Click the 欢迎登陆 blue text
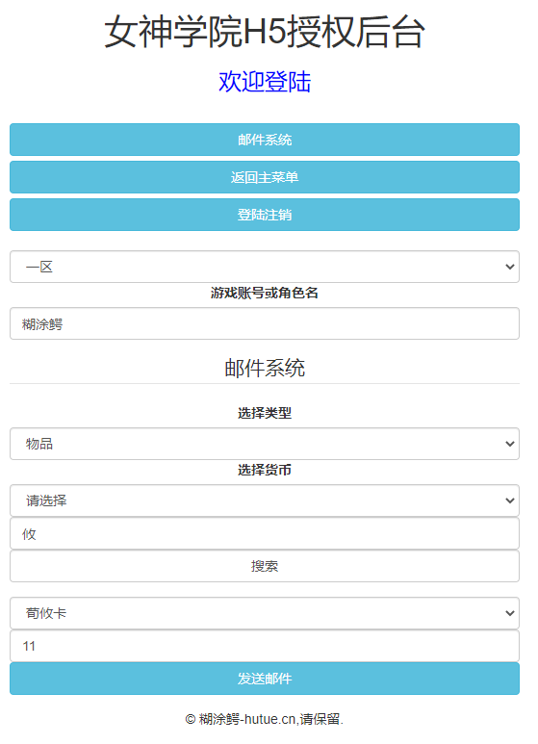Viewport: 538px width, 744px height. tap(265, 82)
